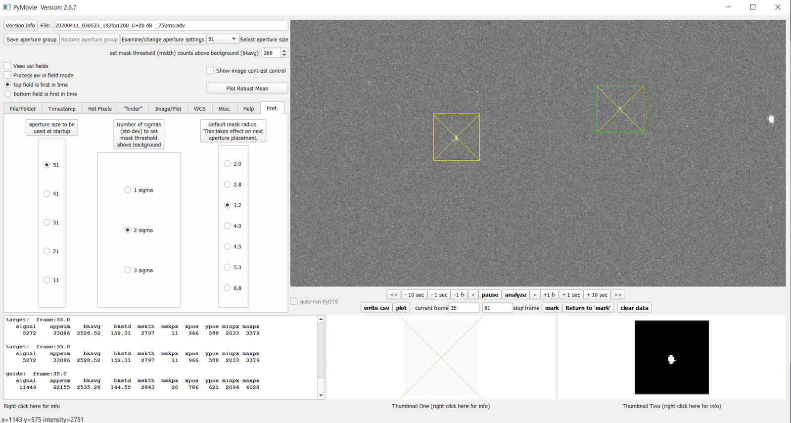This screenshot has width=791, height=423.
Task: Play backward with < button
Action: tap(473, 295)
